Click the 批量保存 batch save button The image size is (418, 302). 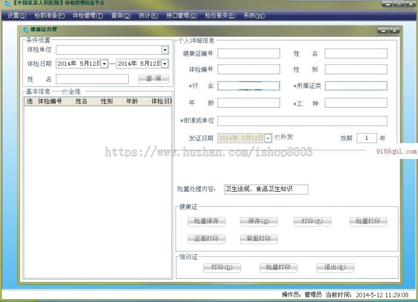(206, 221)
